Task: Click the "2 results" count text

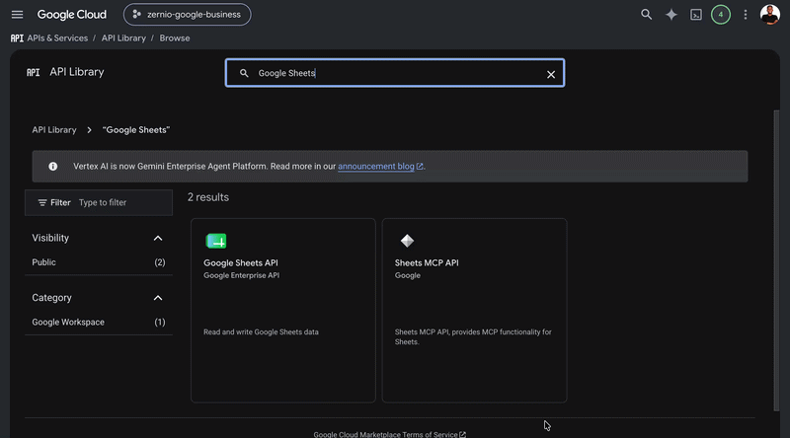Action: [x=208, y=197]
